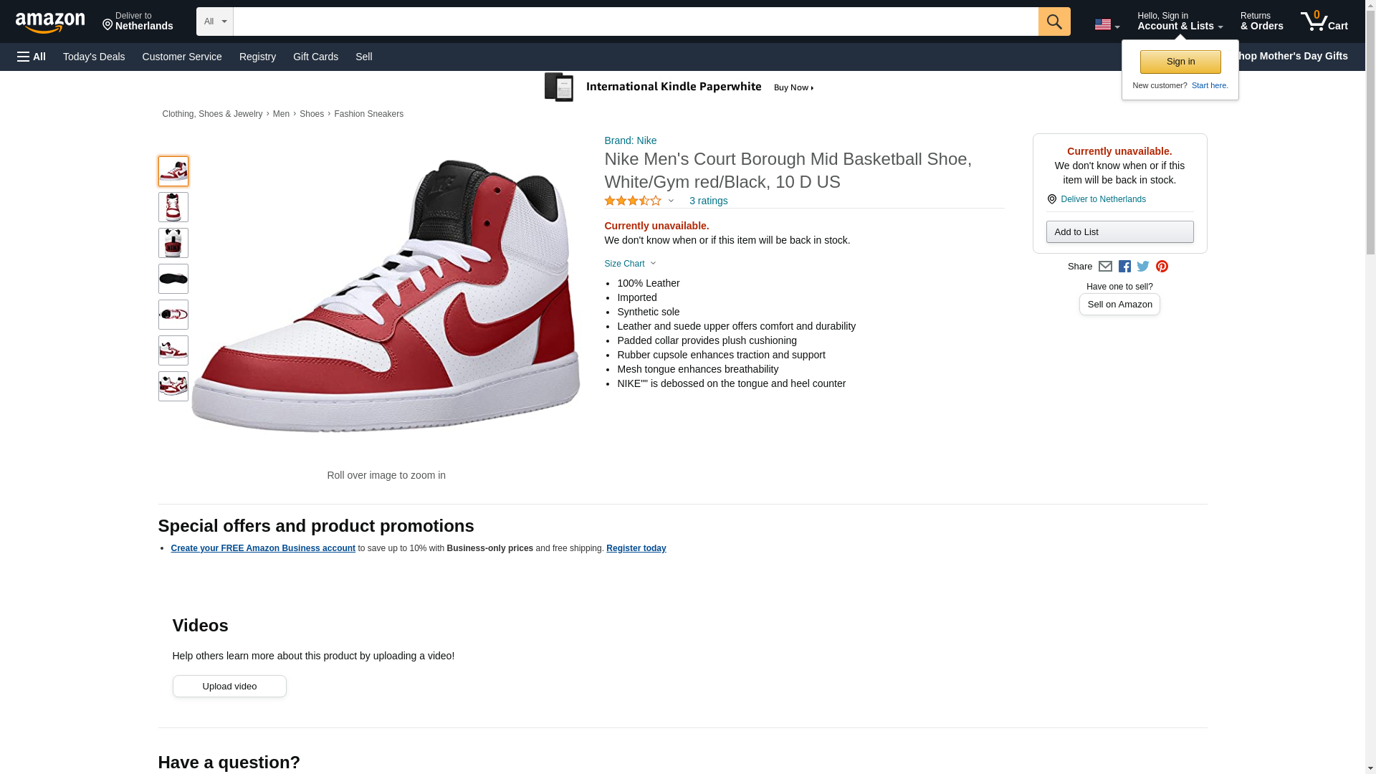Click the Add to List button

tap(1119, 232)
